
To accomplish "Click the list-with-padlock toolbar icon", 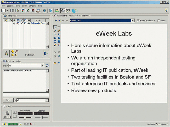I will tap(17, 11).
